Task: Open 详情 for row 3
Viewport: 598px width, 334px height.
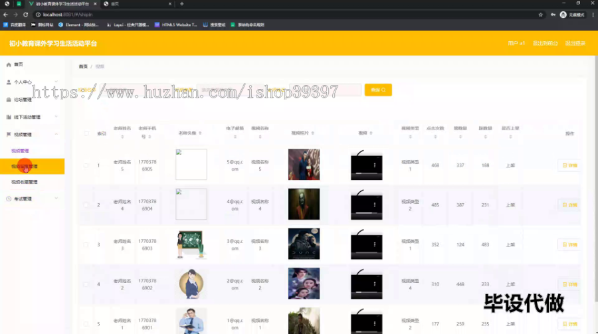Action: point(569,245)
